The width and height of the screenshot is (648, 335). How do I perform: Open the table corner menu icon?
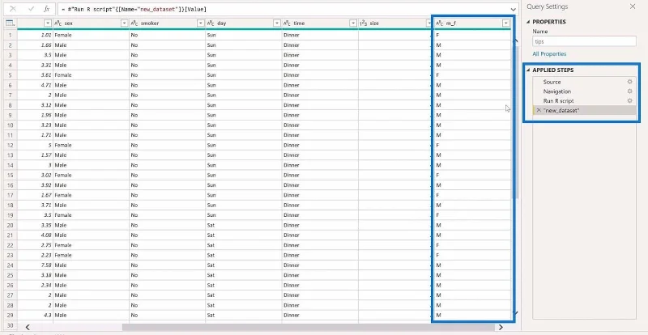pyautogui.click(x=11, y=23)
